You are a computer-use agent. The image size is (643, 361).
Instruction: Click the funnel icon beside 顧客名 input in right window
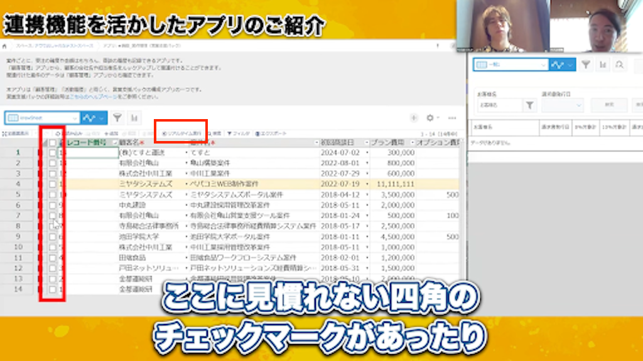click(529, 105)
